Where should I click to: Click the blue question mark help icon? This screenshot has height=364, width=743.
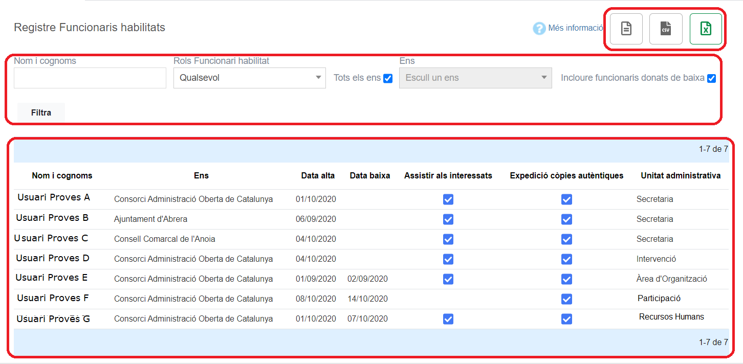click(x=539, y=28)
